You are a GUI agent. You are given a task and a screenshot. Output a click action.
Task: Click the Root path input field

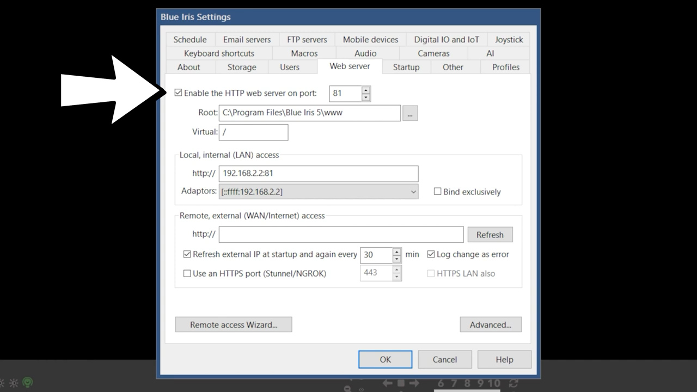(309, 113)
